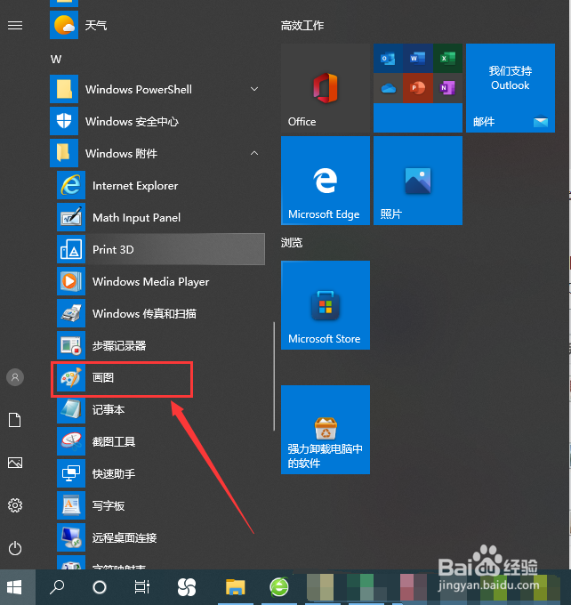Open the 邮件 Outlook mail tile

pos(511,88)
